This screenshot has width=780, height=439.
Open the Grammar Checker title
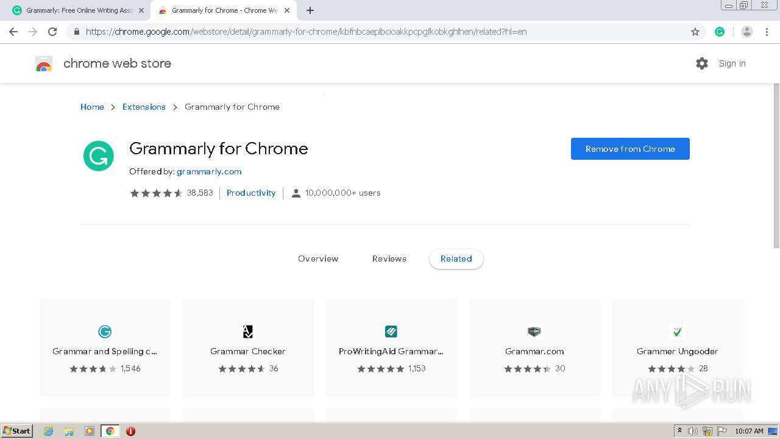click(x=248, y=351)
